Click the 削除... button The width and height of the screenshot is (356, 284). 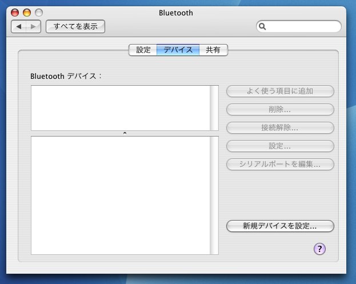point(280,109)
